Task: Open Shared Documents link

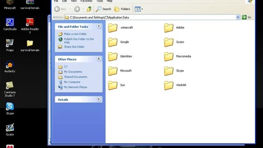Action: pos(73,77)
